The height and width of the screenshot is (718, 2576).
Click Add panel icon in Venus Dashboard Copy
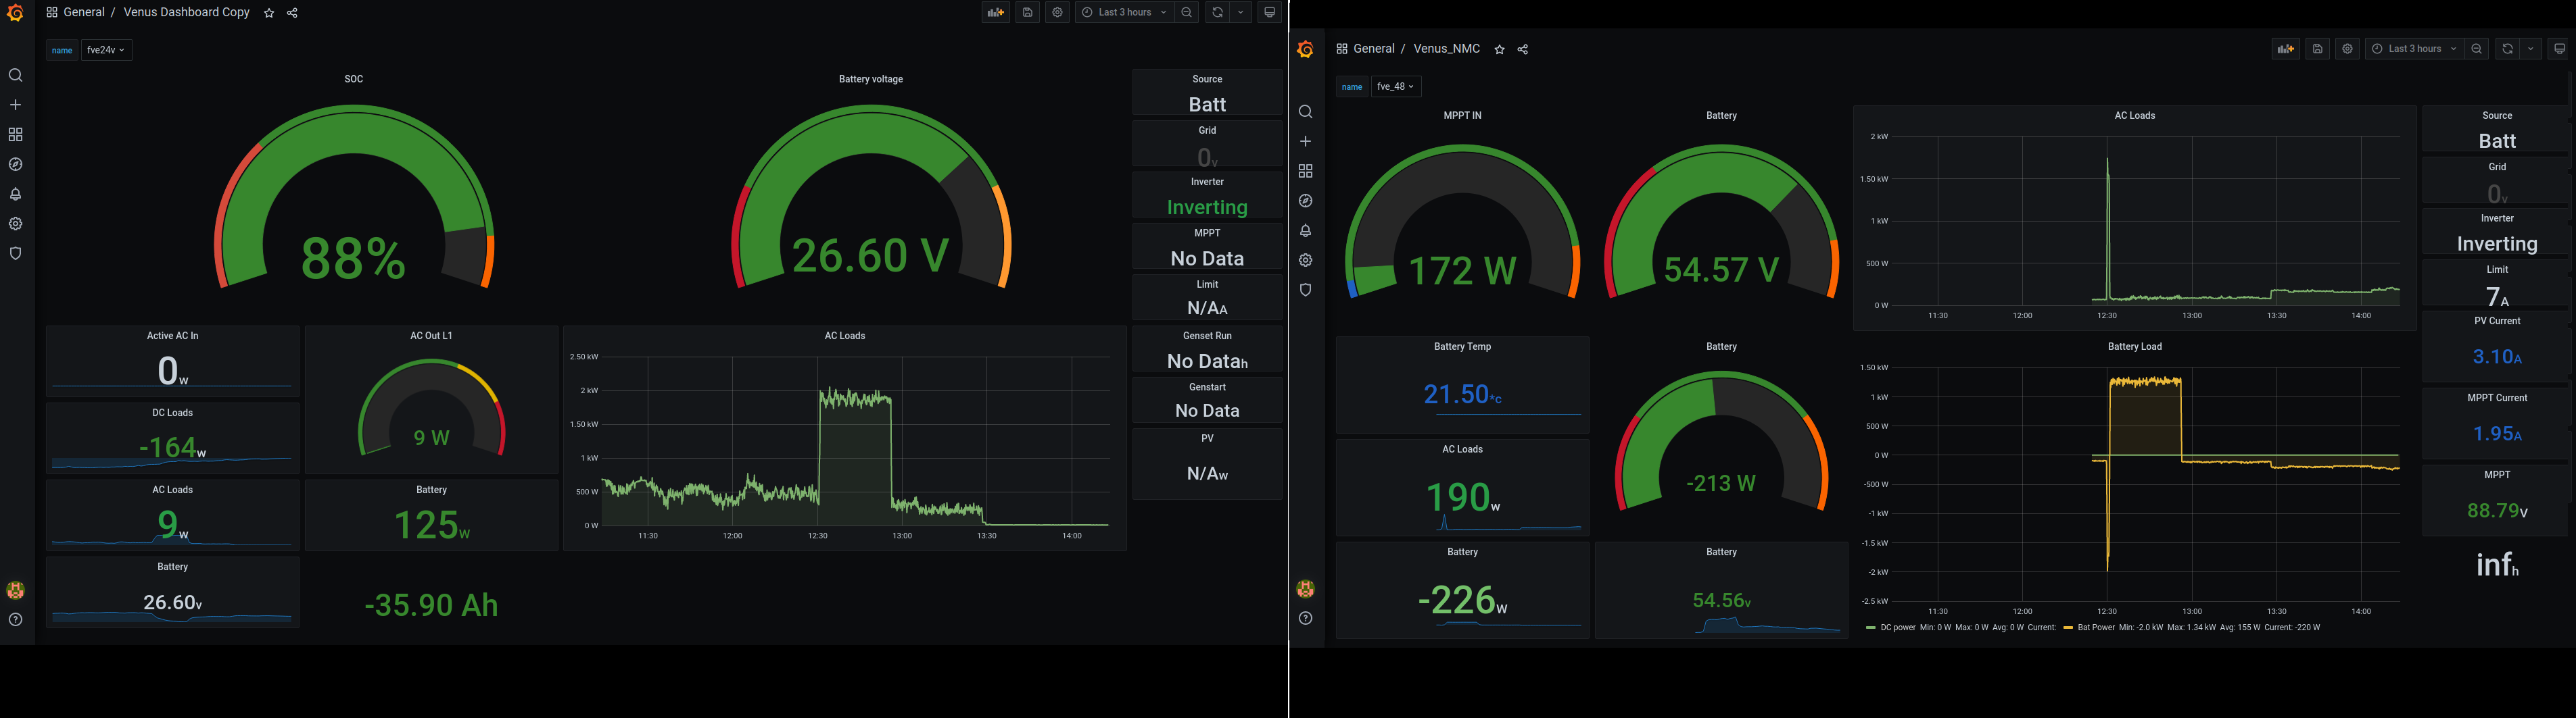pos(995,13)
